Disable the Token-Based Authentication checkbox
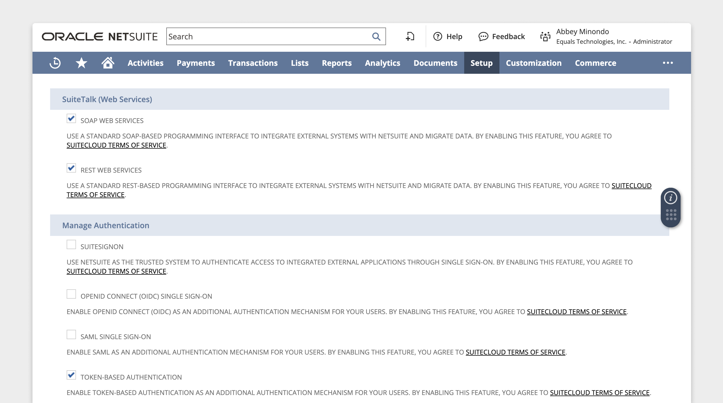This screenshot has height=403, width=723. pos(71,375)
